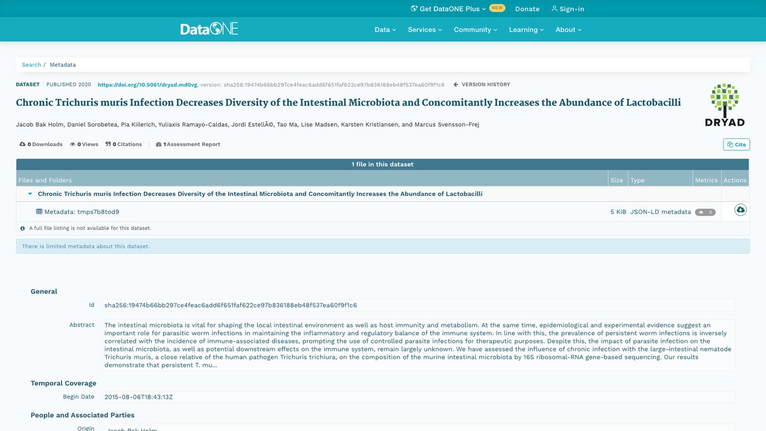Open the dryad DOI link
This screenshot has width=766, height=431.
tap(147, 85)
